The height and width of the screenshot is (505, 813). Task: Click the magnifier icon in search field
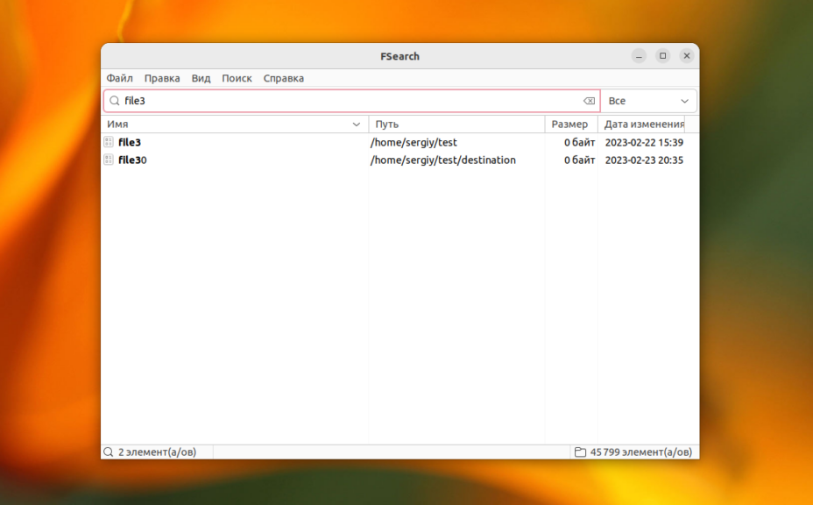coord(114,101)
